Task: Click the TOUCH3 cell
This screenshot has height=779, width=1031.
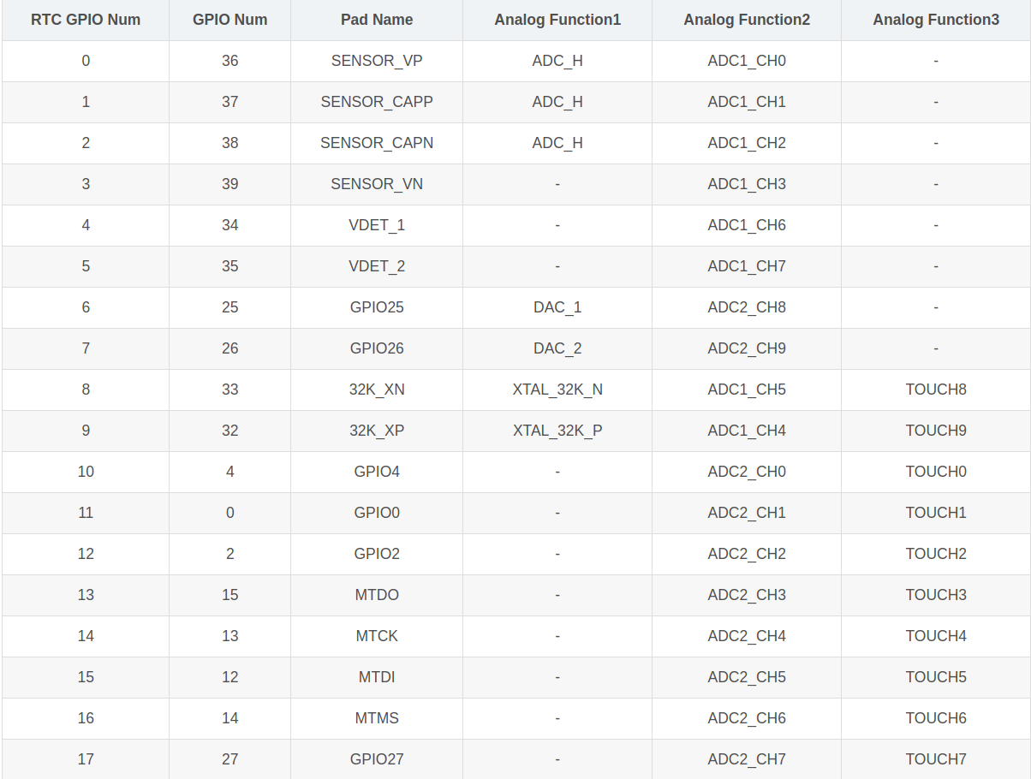Action: point(936,595)
